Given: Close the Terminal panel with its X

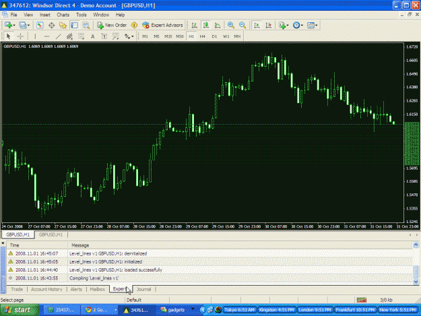Looking at the screenshot, I should pos(3,243).
